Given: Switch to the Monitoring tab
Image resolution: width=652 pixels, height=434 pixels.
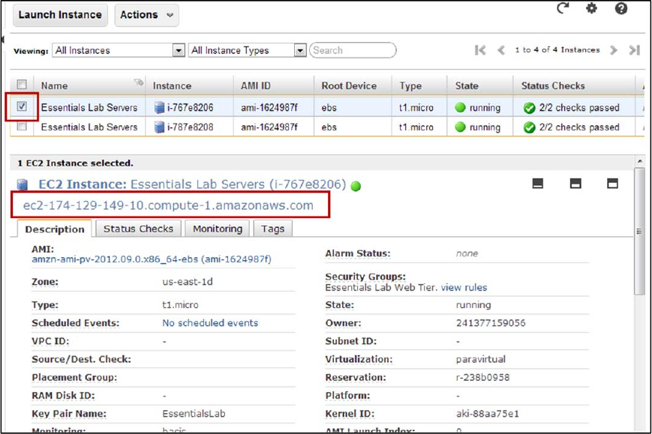Looking at the screenshot, I should click(218, 229).
